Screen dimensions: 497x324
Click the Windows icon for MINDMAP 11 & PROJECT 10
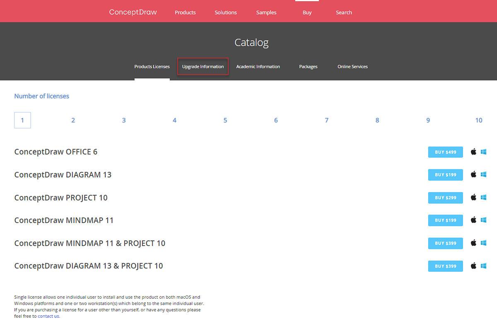483,243
